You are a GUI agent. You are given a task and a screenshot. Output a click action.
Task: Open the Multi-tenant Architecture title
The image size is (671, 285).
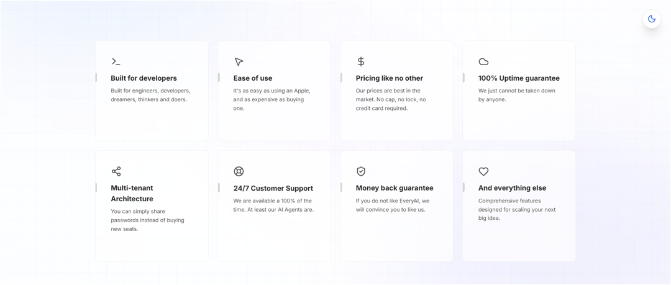[132, 194]
